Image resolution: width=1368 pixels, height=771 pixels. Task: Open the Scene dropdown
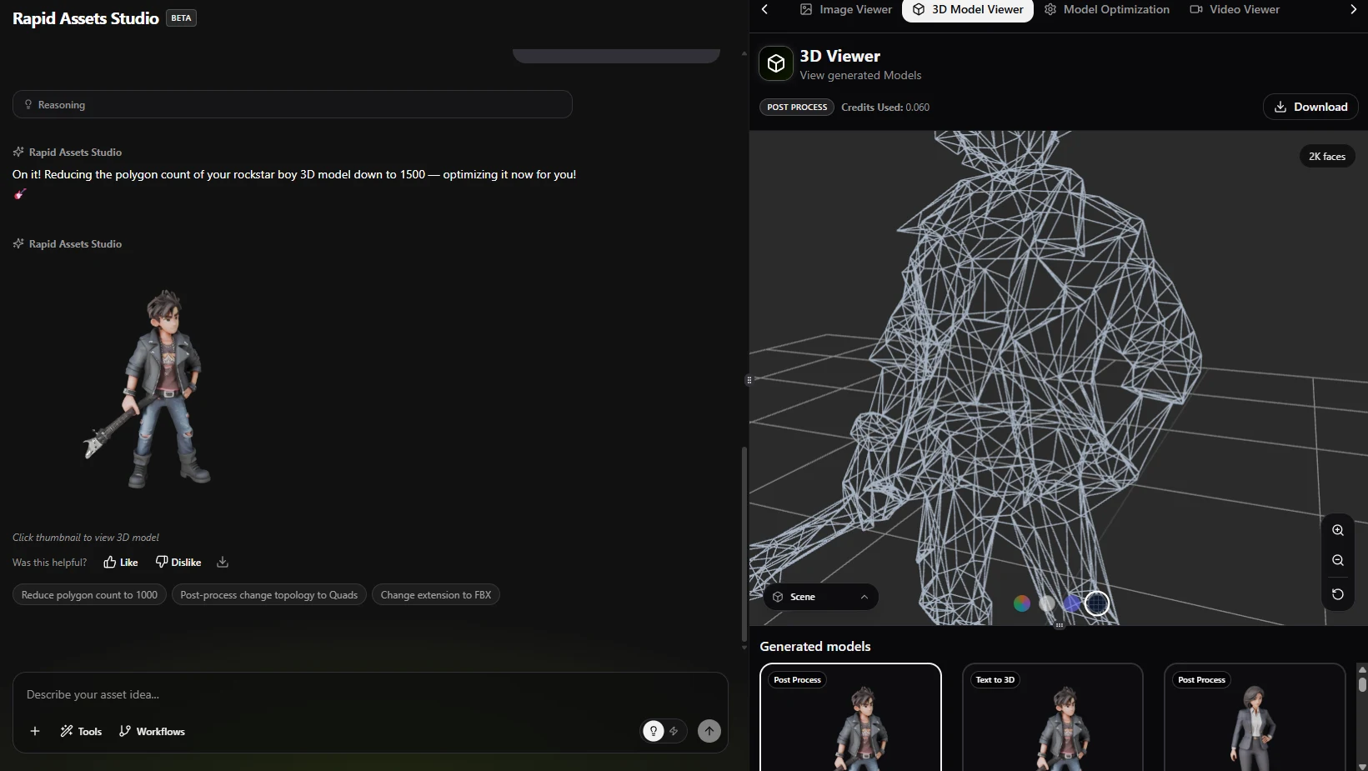[x=821, y=597]
